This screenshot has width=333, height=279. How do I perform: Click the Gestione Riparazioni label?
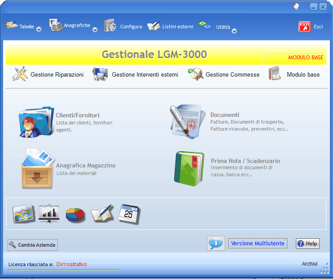pyautogui.click(x=57, y=74)
